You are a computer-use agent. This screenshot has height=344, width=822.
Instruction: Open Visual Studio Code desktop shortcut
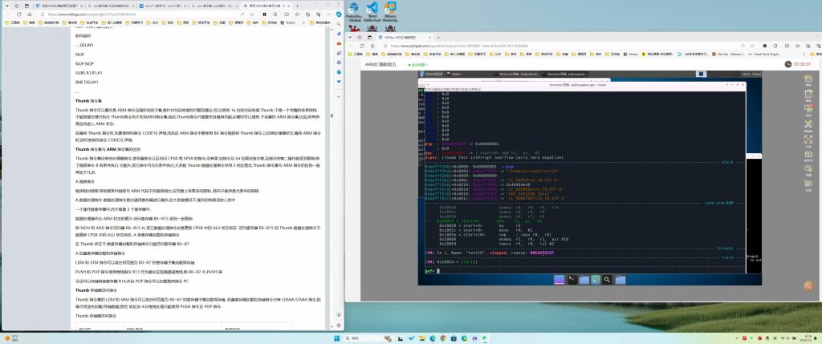pyautogui.click(x=372, y=10)
